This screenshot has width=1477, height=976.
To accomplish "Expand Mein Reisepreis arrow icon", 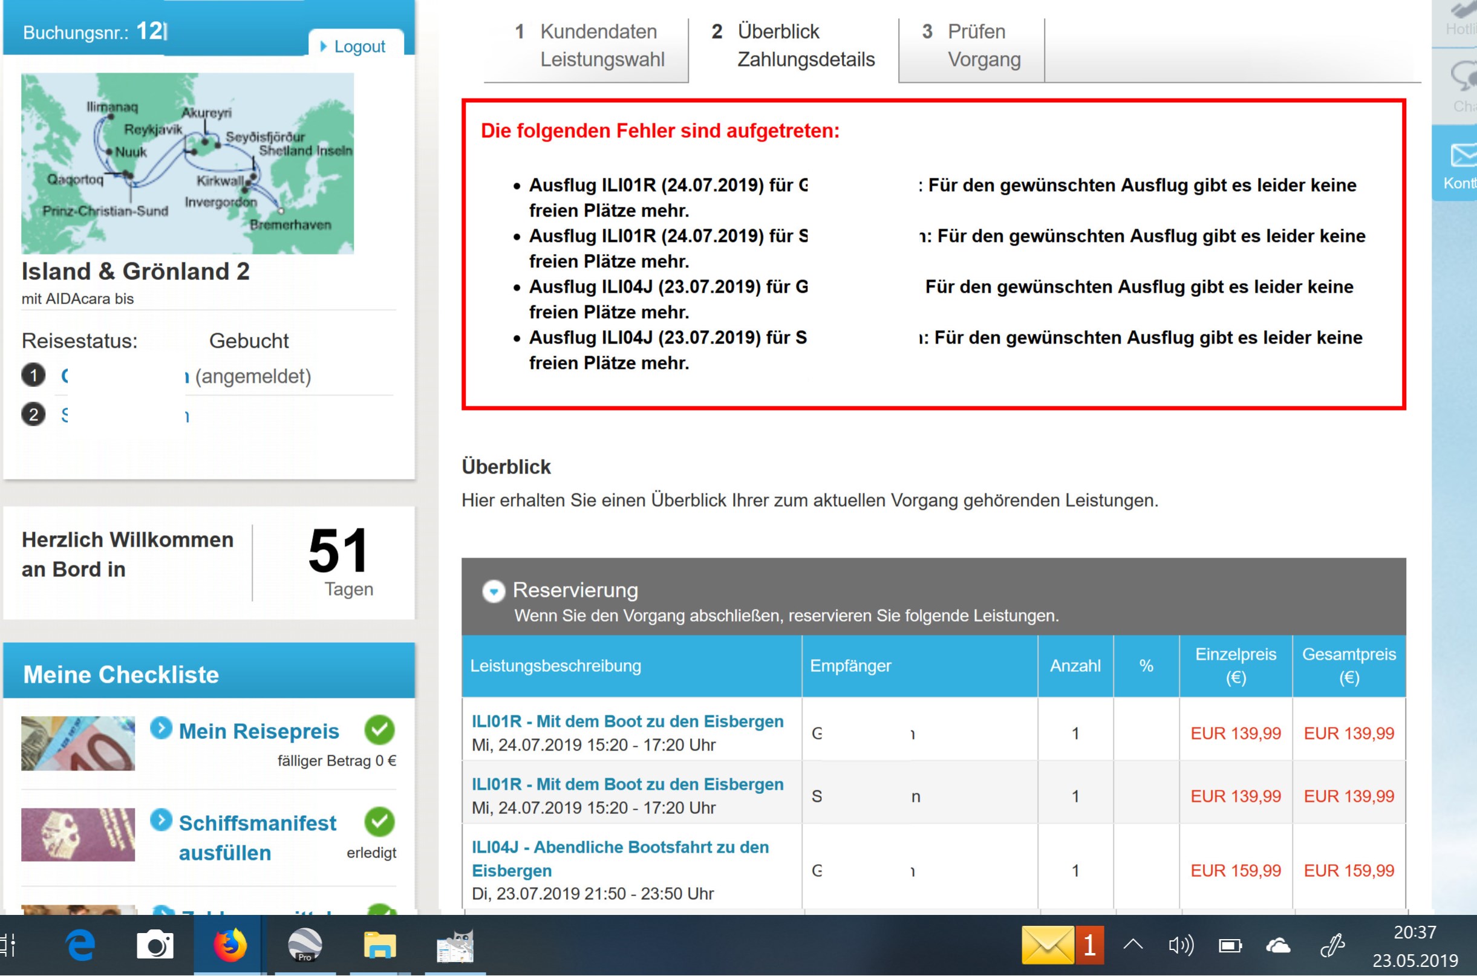I will pyautogui.click(x=161, y=729).
